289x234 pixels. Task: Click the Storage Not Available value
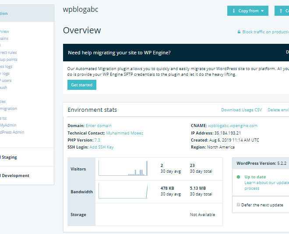(x=202, y=215)
